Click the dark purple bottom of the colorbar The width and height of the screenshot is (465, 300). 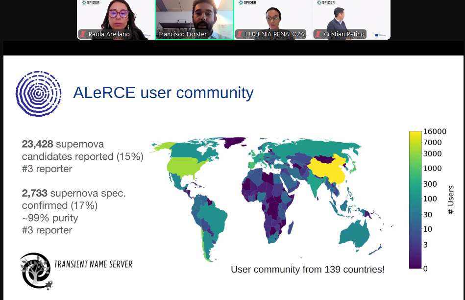click(x=415, y=265)
